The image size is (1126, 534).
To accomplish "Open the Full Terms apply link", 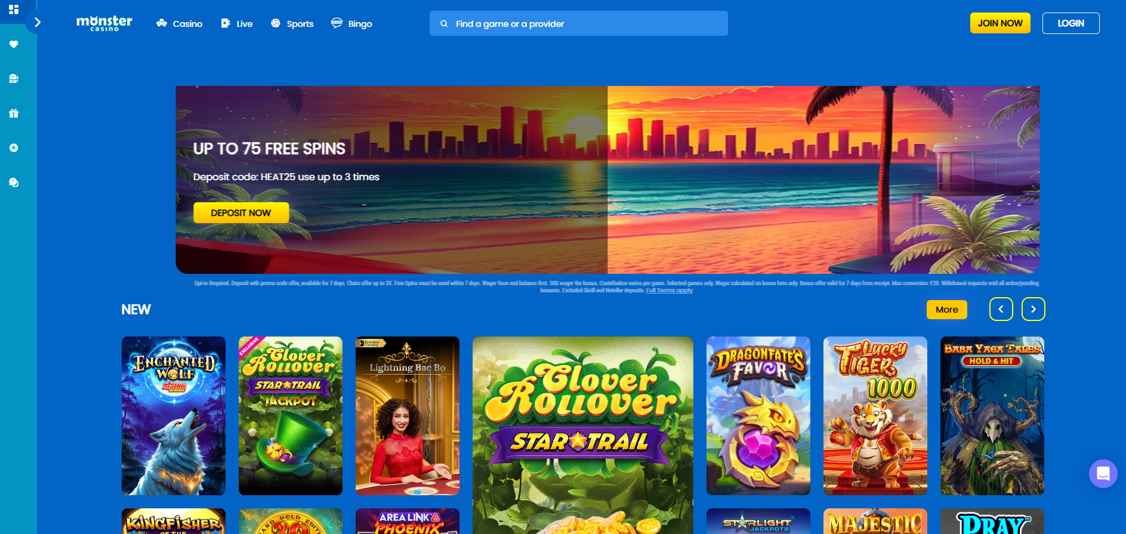I will pos(670,291).
